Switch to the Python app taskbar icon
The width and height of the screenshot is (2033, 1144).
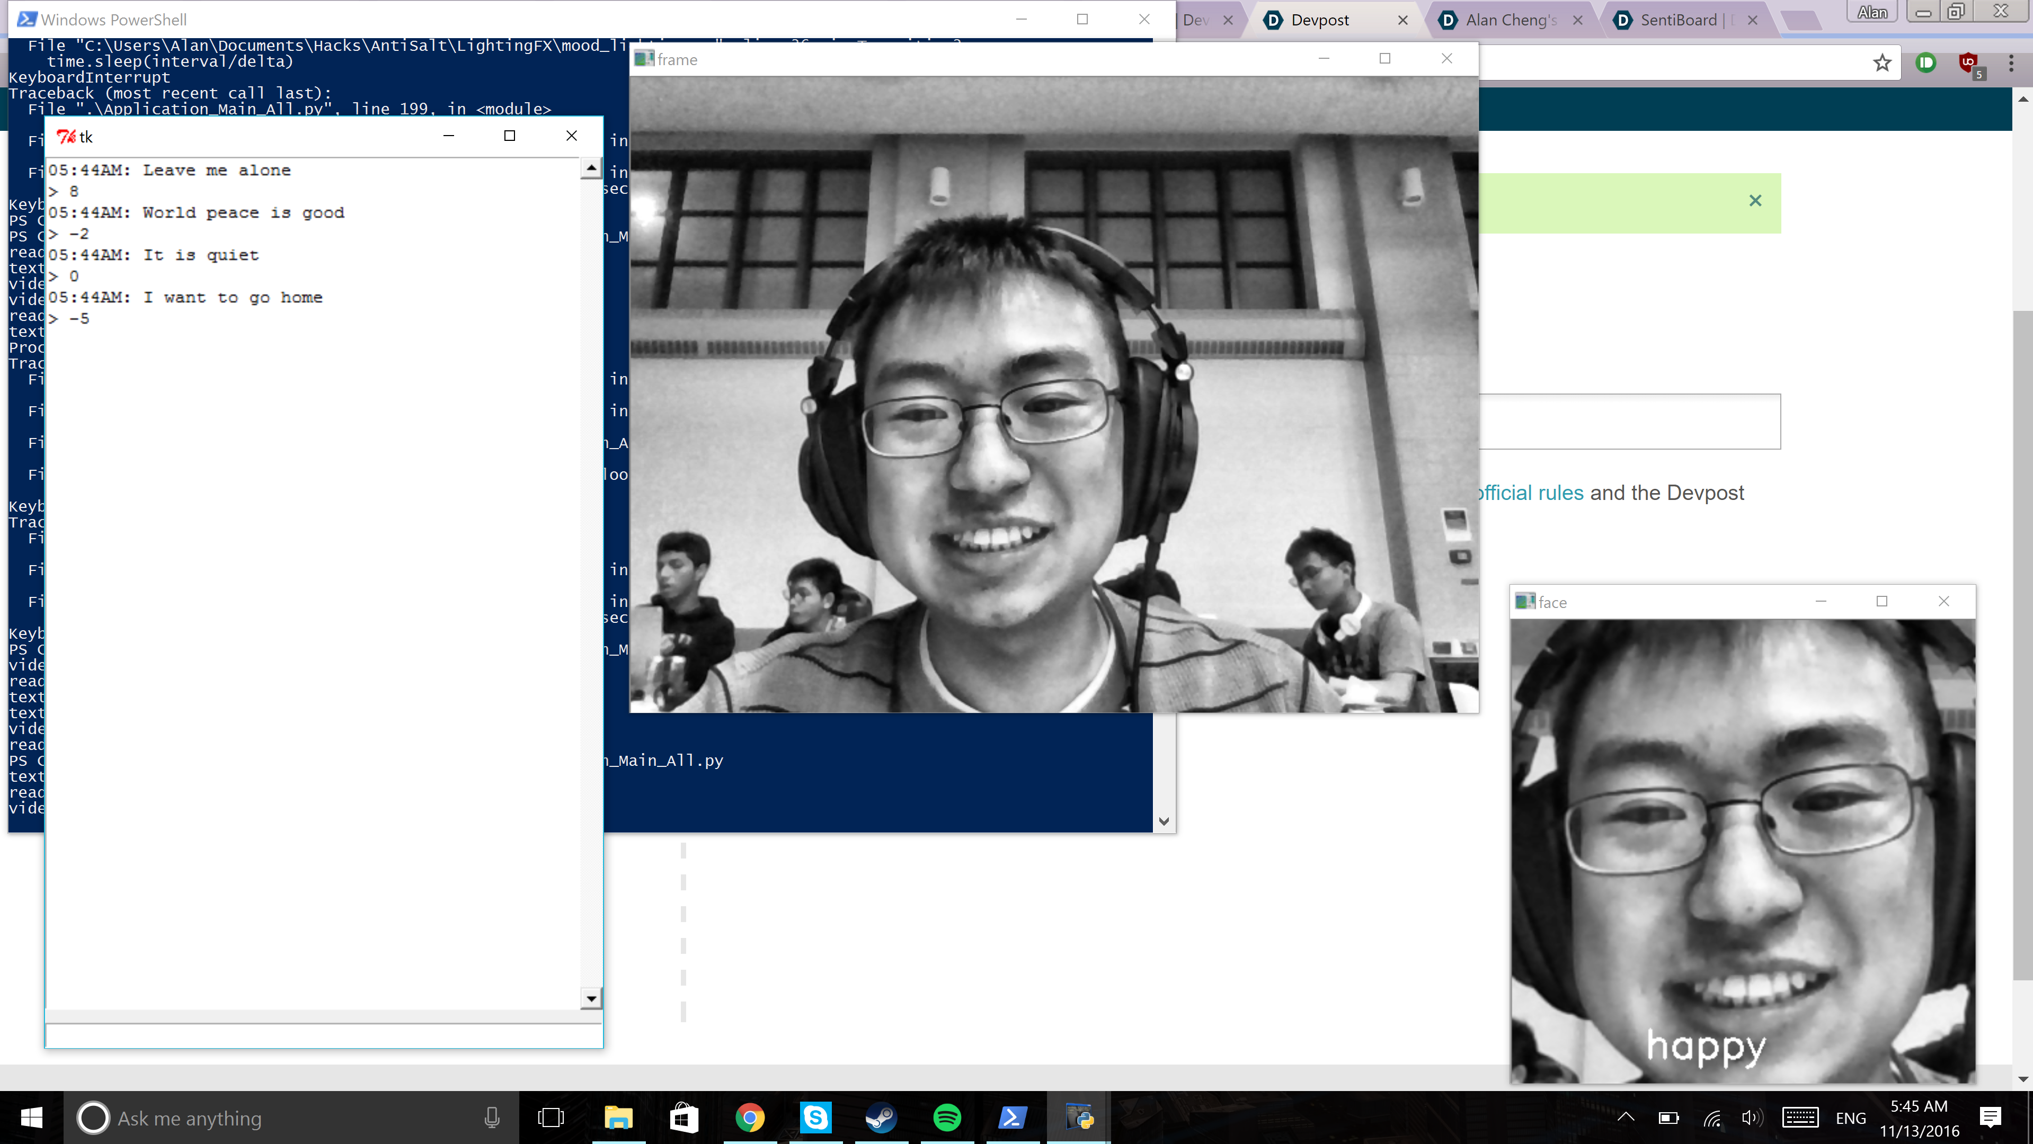click(x=1079, y=1118)
